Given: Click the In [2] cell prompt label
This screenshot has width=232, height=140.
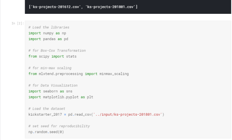Looking at the screenshot, I should tap(18, 23).
